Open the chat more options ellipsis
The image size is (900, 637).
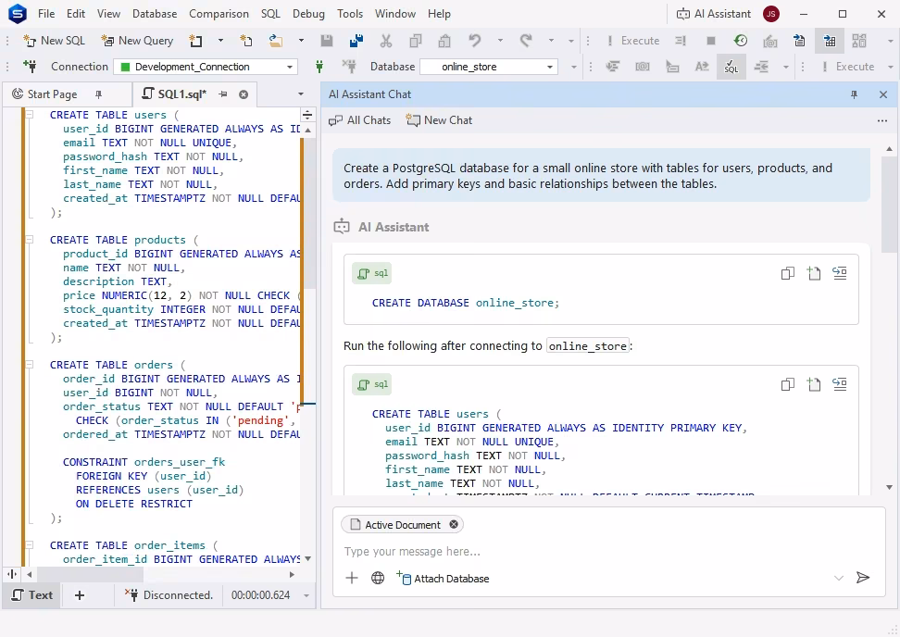tap(882, 120)
